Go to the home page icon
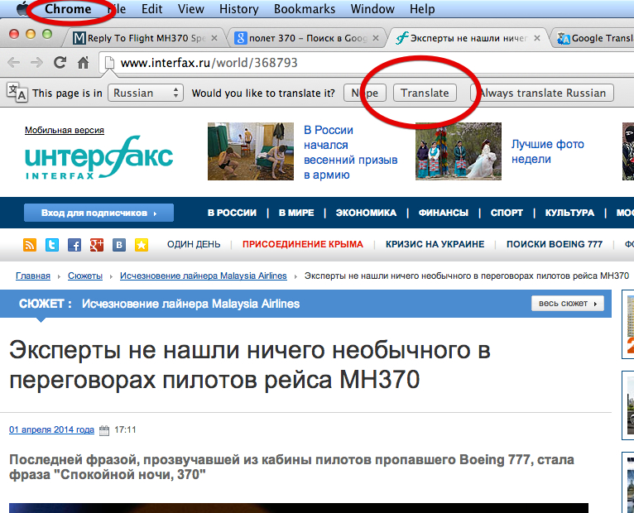Screen dimensions: 634x513 [x=84, y=62]
